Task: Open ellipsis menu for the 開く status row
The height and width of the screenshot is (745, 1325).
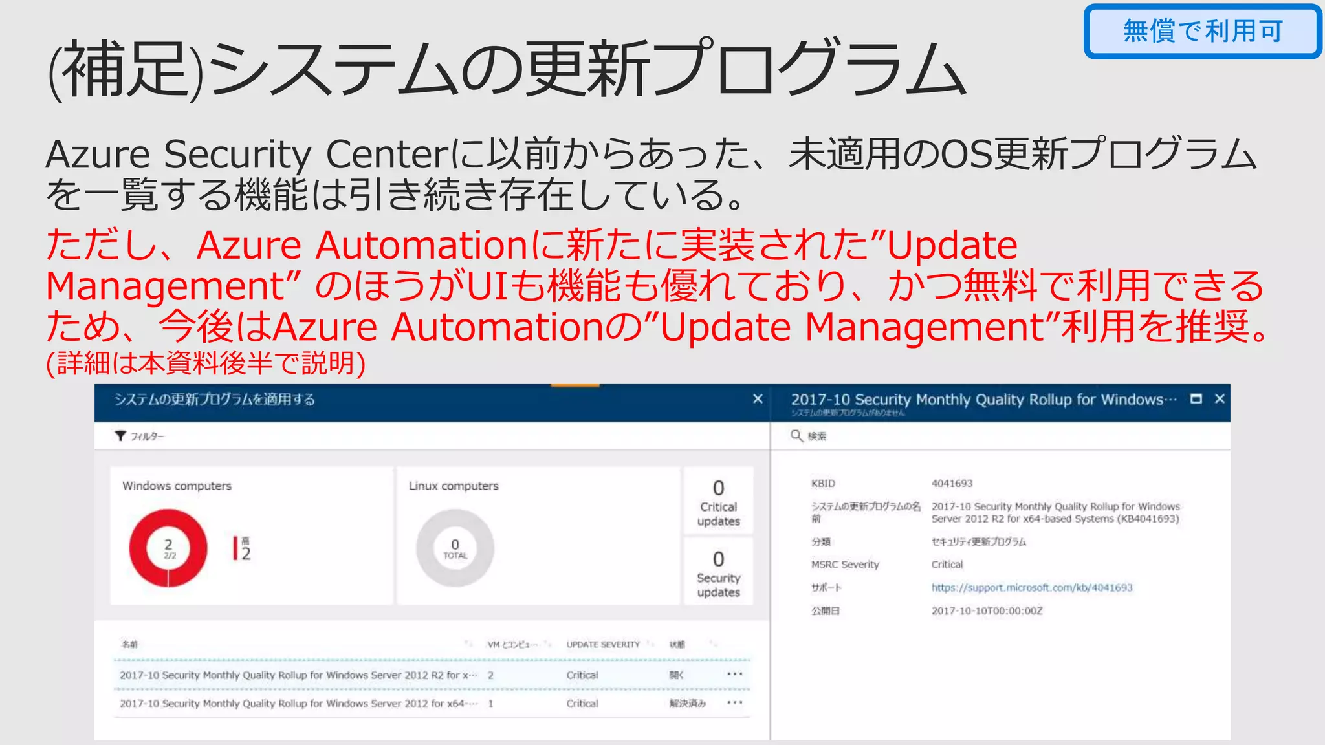Action: [x=735, y=674]
